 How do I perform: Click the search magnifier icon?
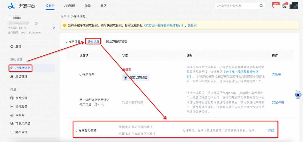pyautogui.click(x=261, y=6)
